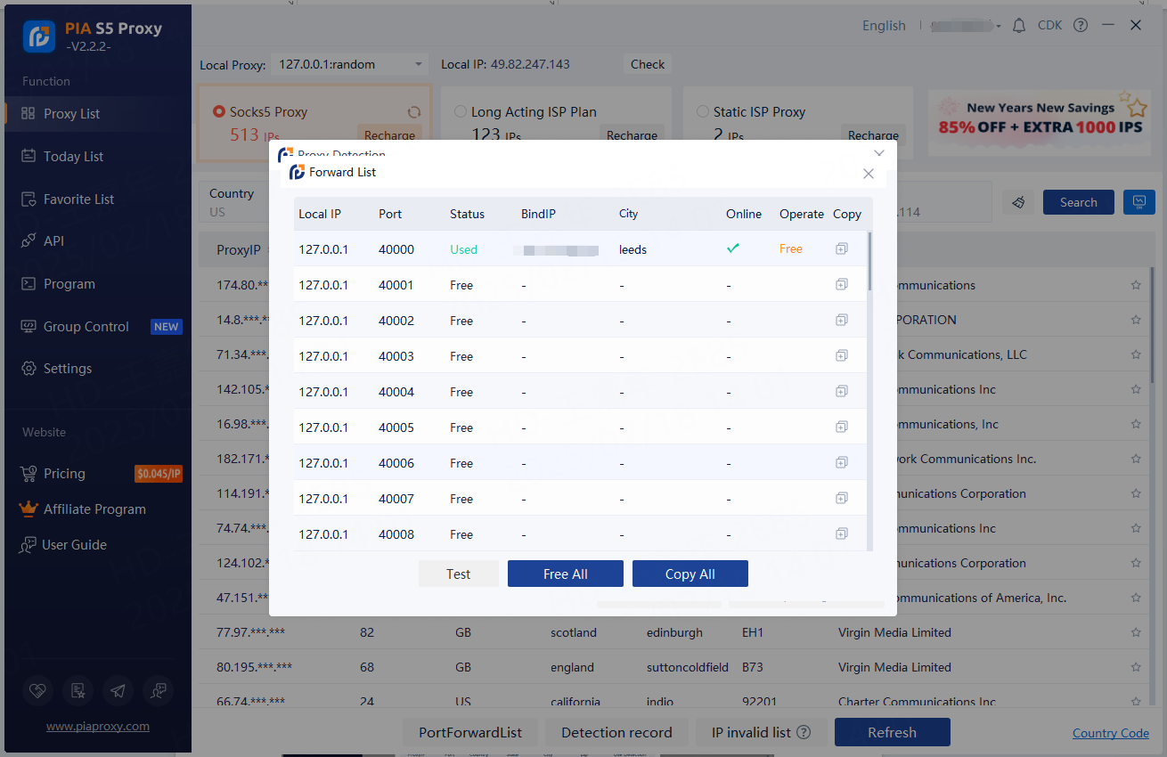The image size is (1167, 757).
Task: Click the IP invalid list help icon
Action: click(804, 732)
